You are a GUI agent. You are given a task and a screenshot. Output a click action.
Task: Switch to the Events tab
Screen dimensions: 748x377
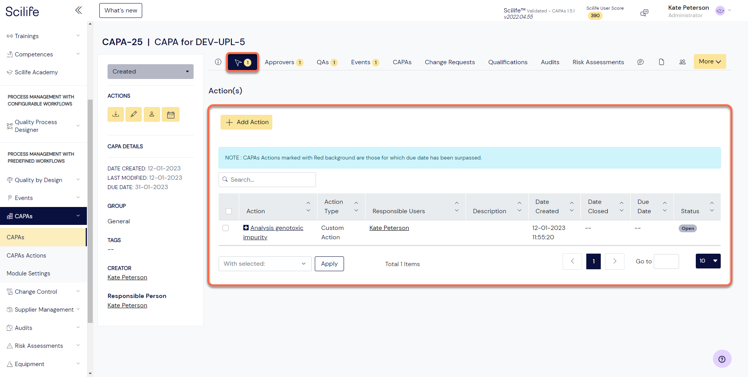365,62
